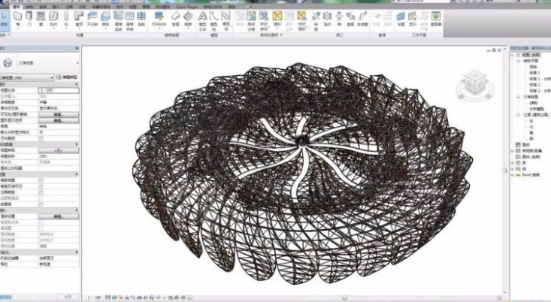This screenshot has height=302, width=551.
Task: Close the Properties palette
Action: (x=77, y=48)
